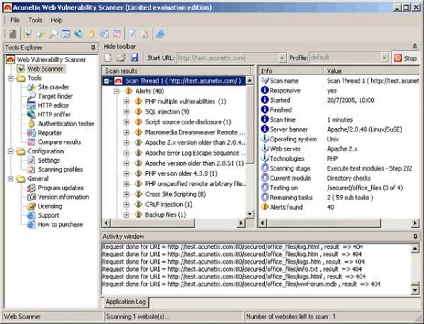
Task: Select PHP version older 4.3.8 alert
Action: click(x=181, y=173)
